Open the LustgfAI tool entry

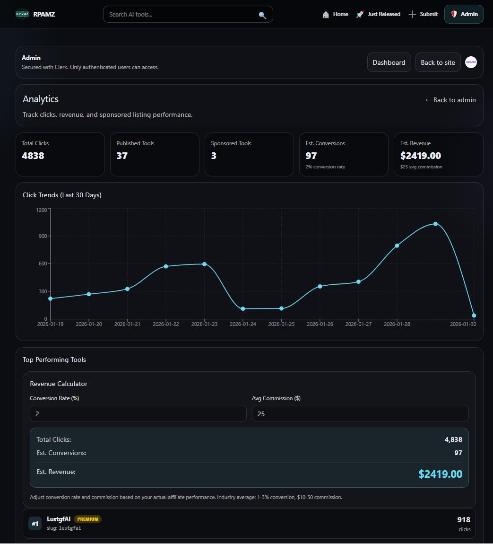59,519
